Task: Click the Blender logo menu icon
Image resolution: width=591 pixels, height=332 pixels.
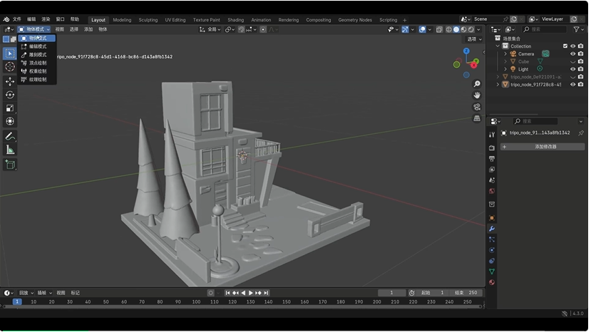Action: pyautogui.click(x=6, y=19)
